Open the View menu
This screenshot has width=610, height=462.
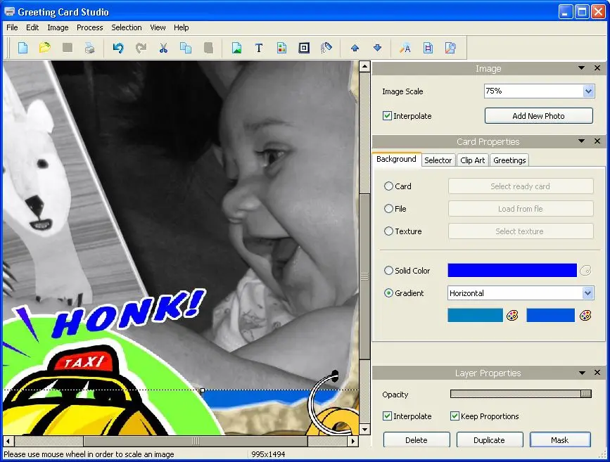point(158,27)
